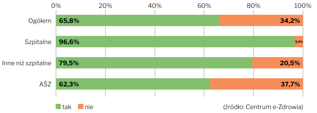Click the orange AŚZ segment 37,7%
Viewport: 317px width, 113px height.
point(257,84)
